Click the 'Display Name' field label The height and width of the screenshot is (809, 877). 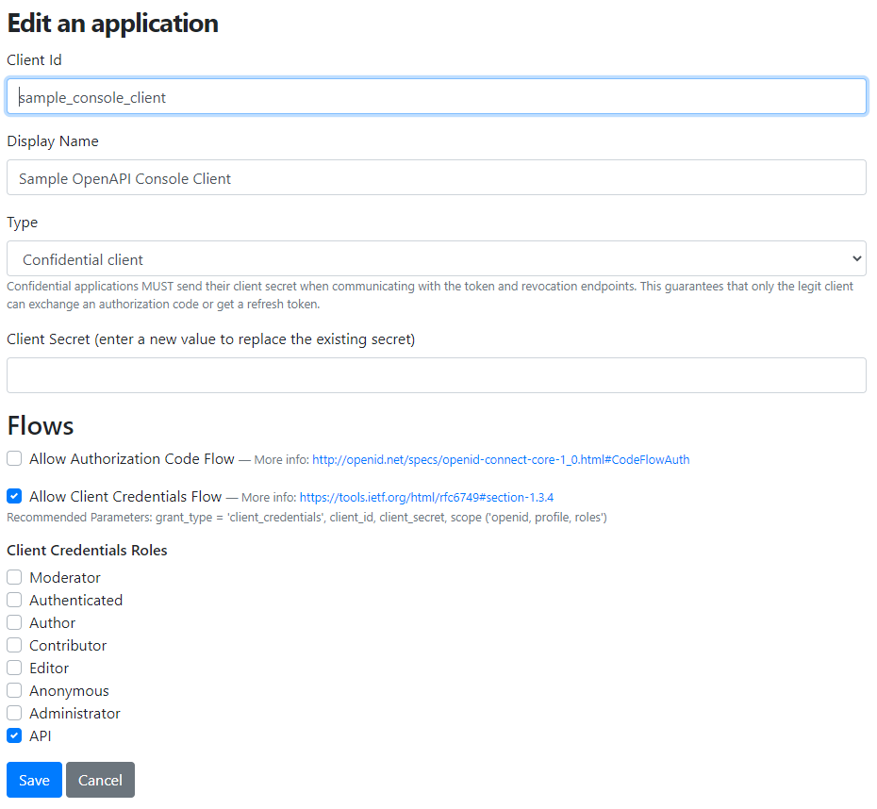click(x=53, y=141)
